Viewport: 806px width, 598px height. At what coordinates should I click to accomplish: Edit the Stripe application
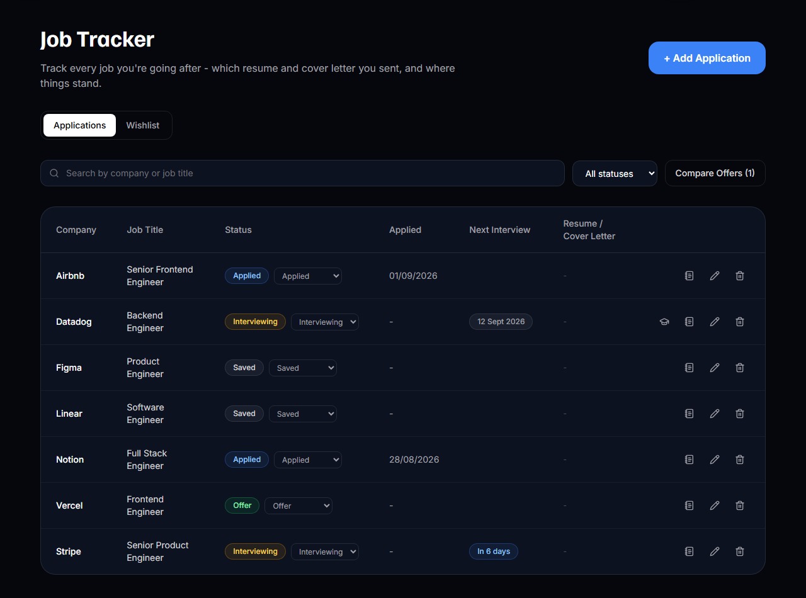click(x=715, y=551)
